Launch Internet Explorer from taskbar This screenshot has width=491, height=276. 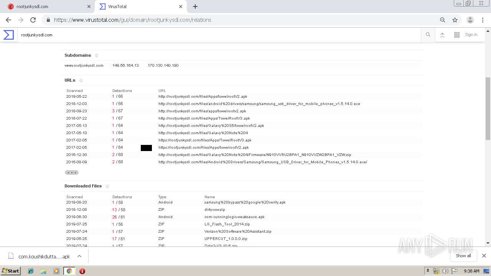(x=31, y=271)
